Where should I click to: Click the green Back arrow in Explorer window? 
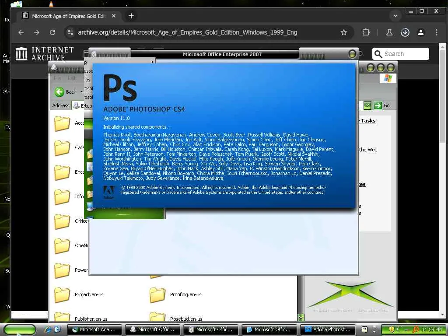[59, 92]
